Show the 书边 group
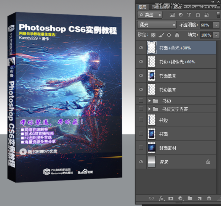The width and height of the screenshot is (221, 206). click(x=141, y=100)
